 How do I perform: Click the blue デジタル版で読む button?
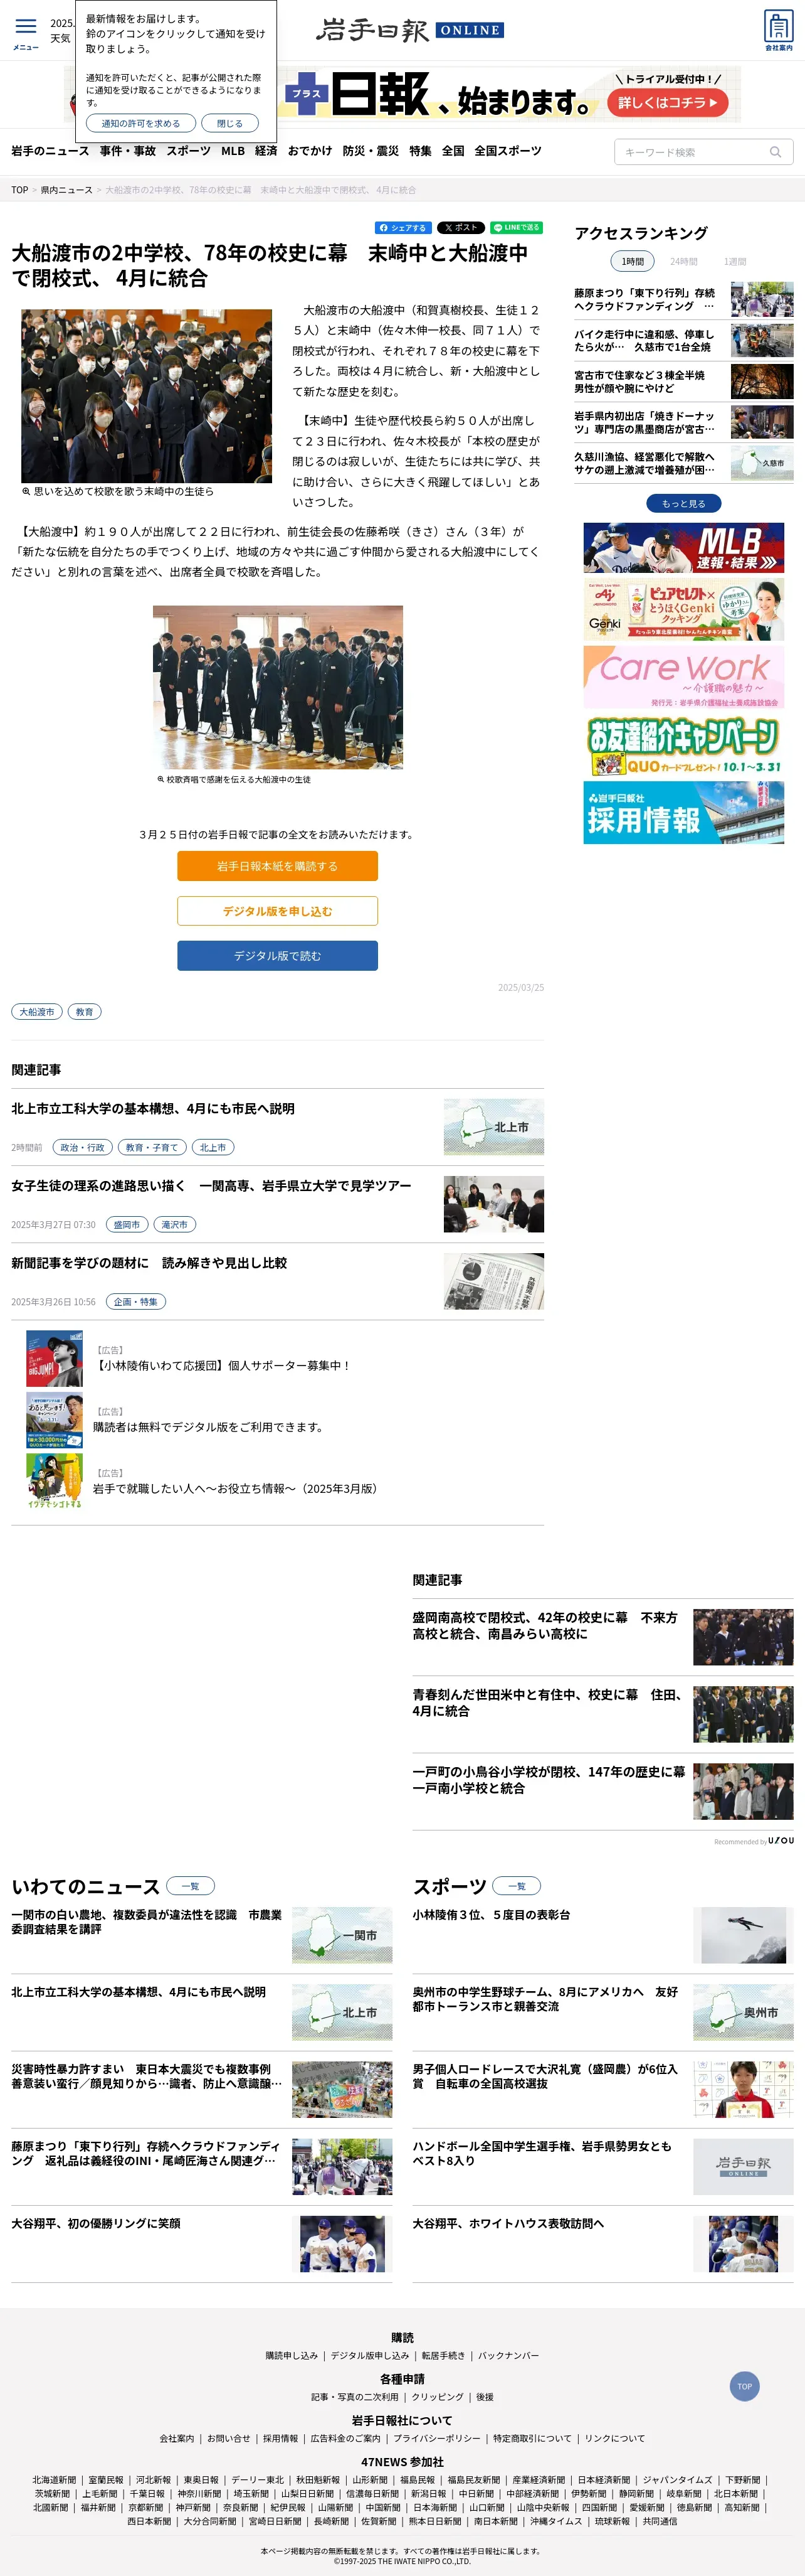point(278,956)
